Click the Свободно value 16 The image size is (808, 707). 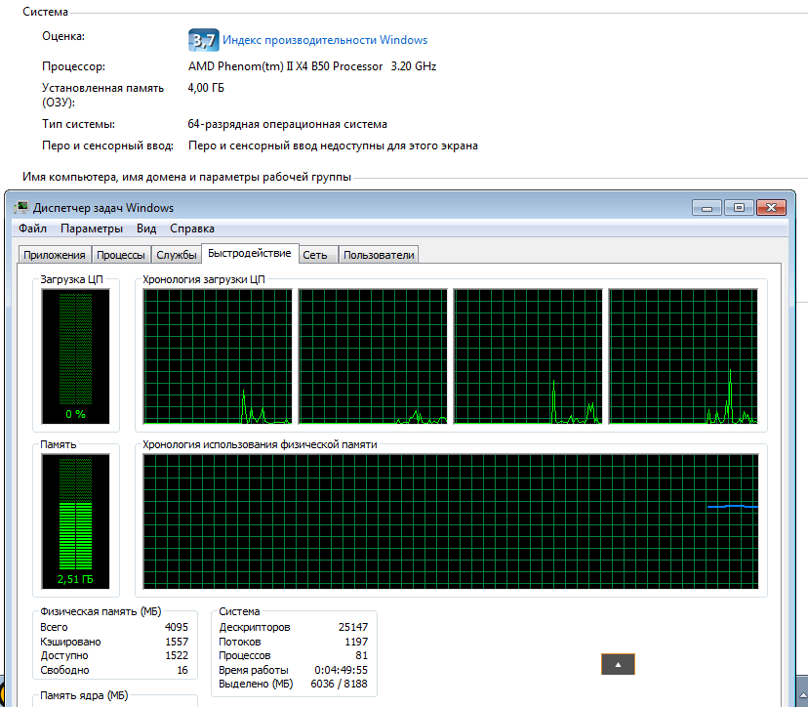pos(182,670)
